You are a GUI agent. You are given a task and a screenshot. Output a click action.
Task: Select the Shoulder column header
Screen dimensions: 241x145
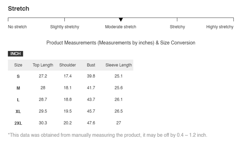point(67,65)
